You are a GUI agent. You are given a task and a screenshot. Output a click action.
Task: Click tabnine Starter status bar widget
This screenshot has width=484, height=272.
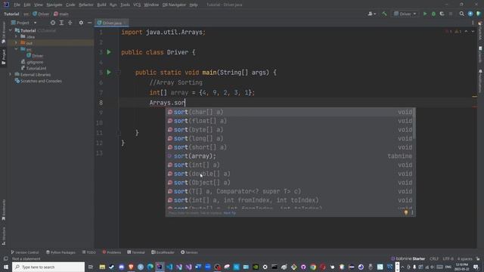(x=408, y=258)
